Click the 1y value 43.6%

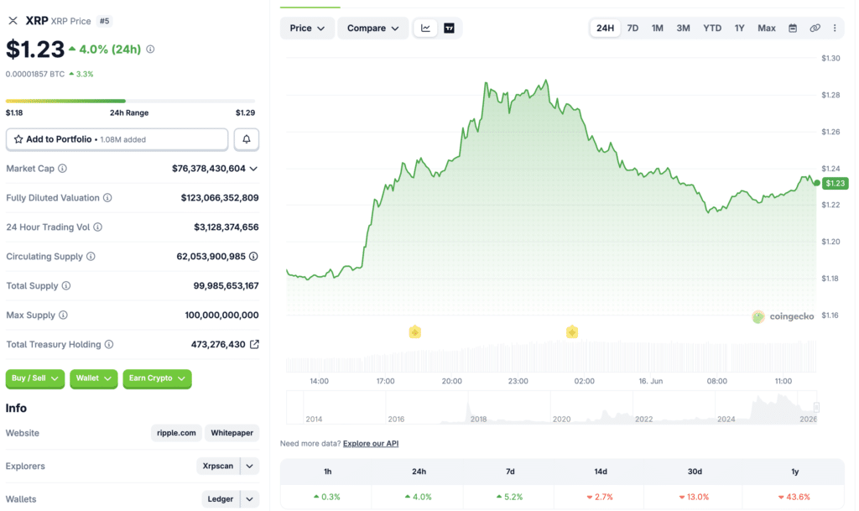(794, 497)
